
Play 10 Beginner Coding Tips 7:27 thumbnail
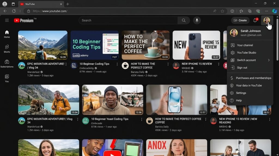pyautogui.click(x=95, y=45)
